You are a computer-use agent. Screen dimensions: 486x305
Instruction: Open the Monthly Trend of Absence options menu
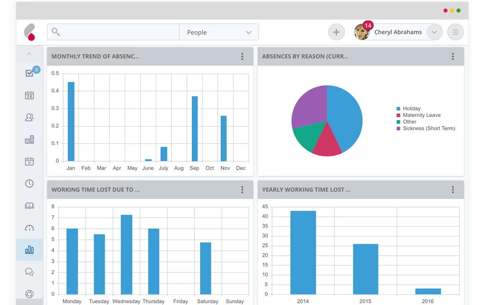point(242,56)
